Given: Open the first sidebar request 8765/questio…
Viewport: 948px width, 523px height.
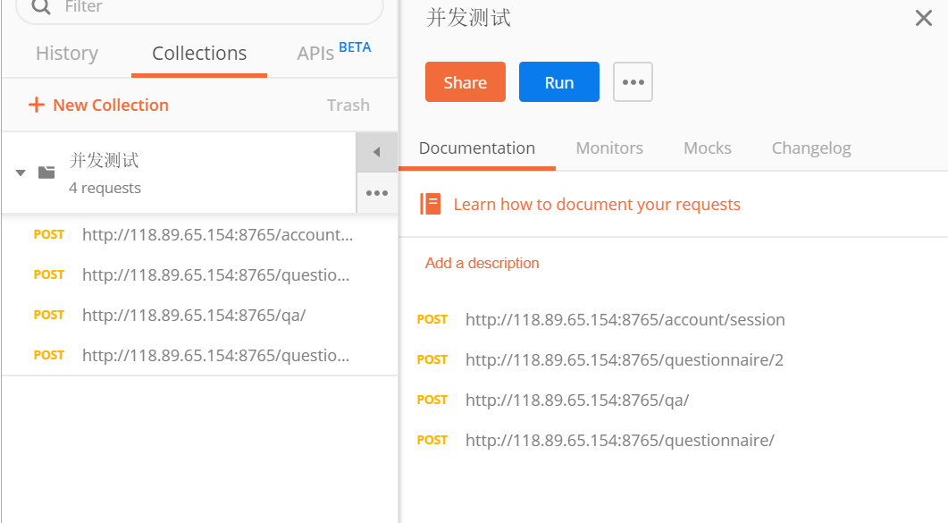Looking at the screenshot, I should pyautogui.click(x=199, y=275).
